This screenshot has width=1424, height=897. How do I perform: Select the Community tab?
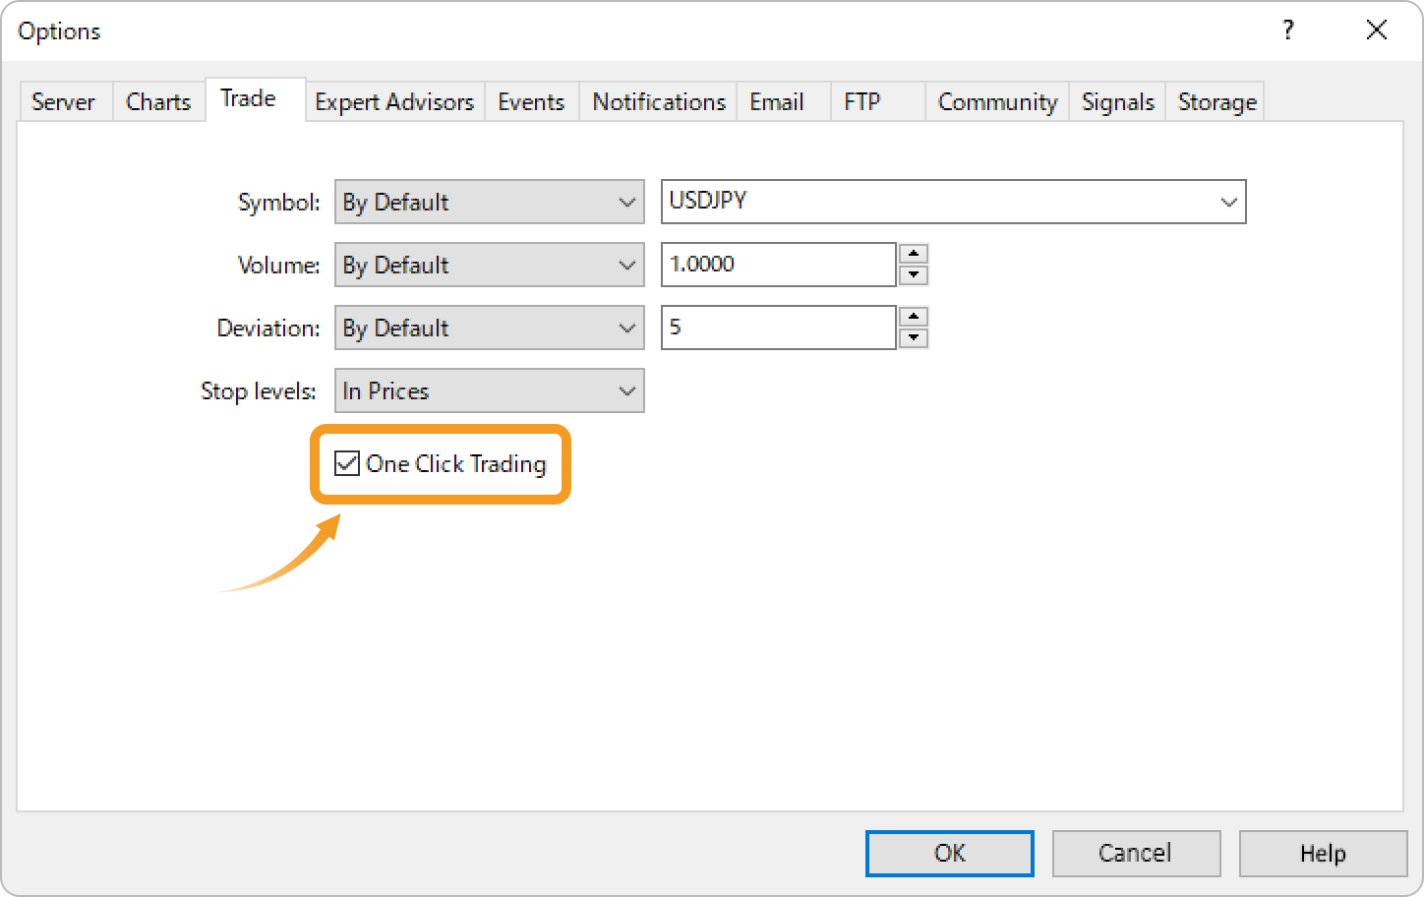click(996, 101)
